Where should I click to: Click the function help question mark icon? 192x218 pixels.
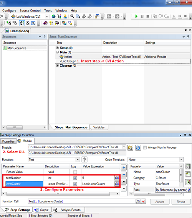click(x=84, y=159)
